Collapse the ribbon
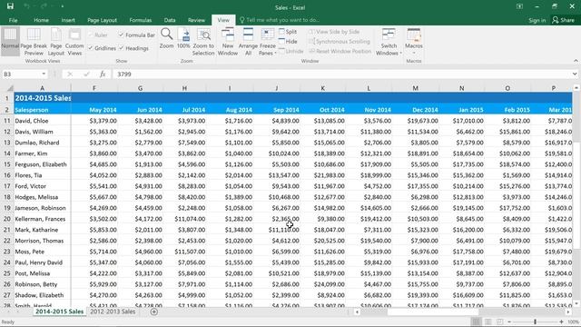Viewport: 581px width, 327px height. (576, 61)
